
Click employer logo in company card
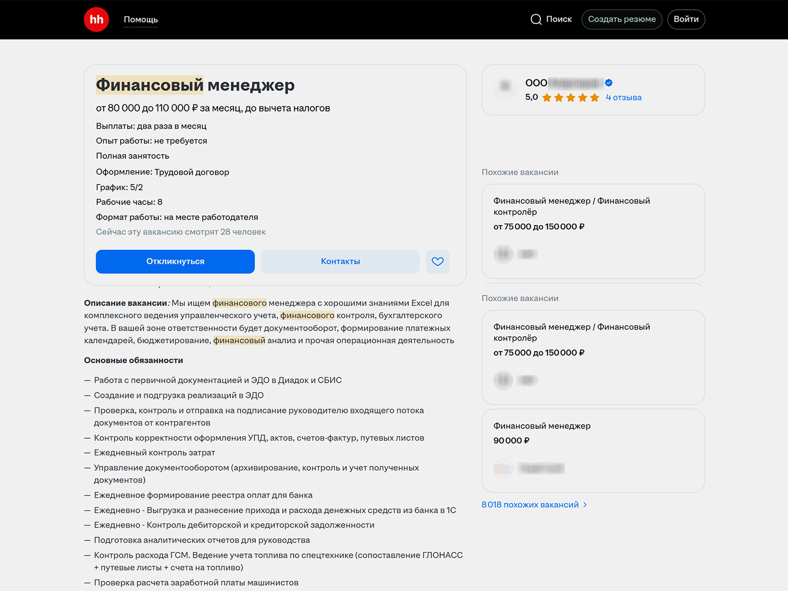point(505,86)
